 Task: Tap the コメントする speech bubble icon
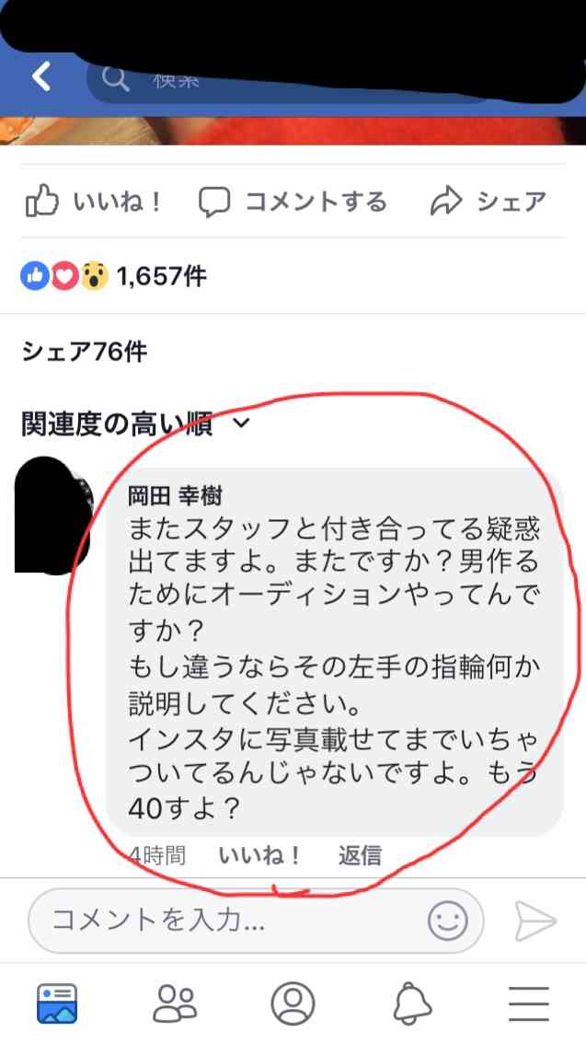[x=214, y=202]
